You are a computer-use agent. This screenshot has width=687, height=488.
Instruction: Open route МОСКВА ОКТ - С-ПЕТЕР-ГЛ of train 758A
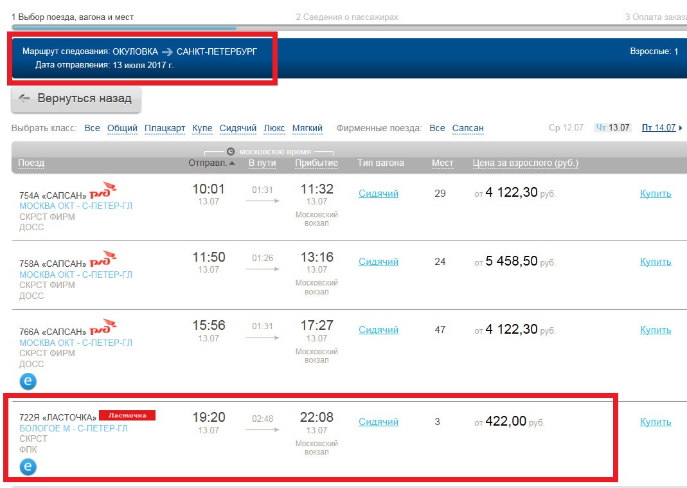pos(76,275)
